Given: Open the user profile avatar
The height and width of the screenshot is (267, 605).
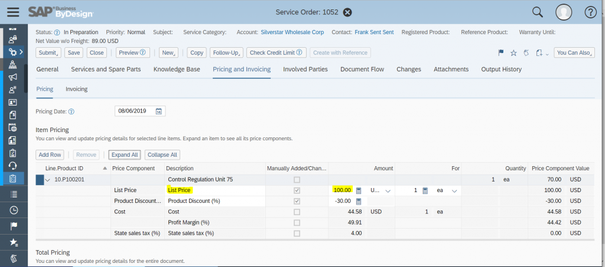Looking at the screenshot, I should [x=564, y=12].
